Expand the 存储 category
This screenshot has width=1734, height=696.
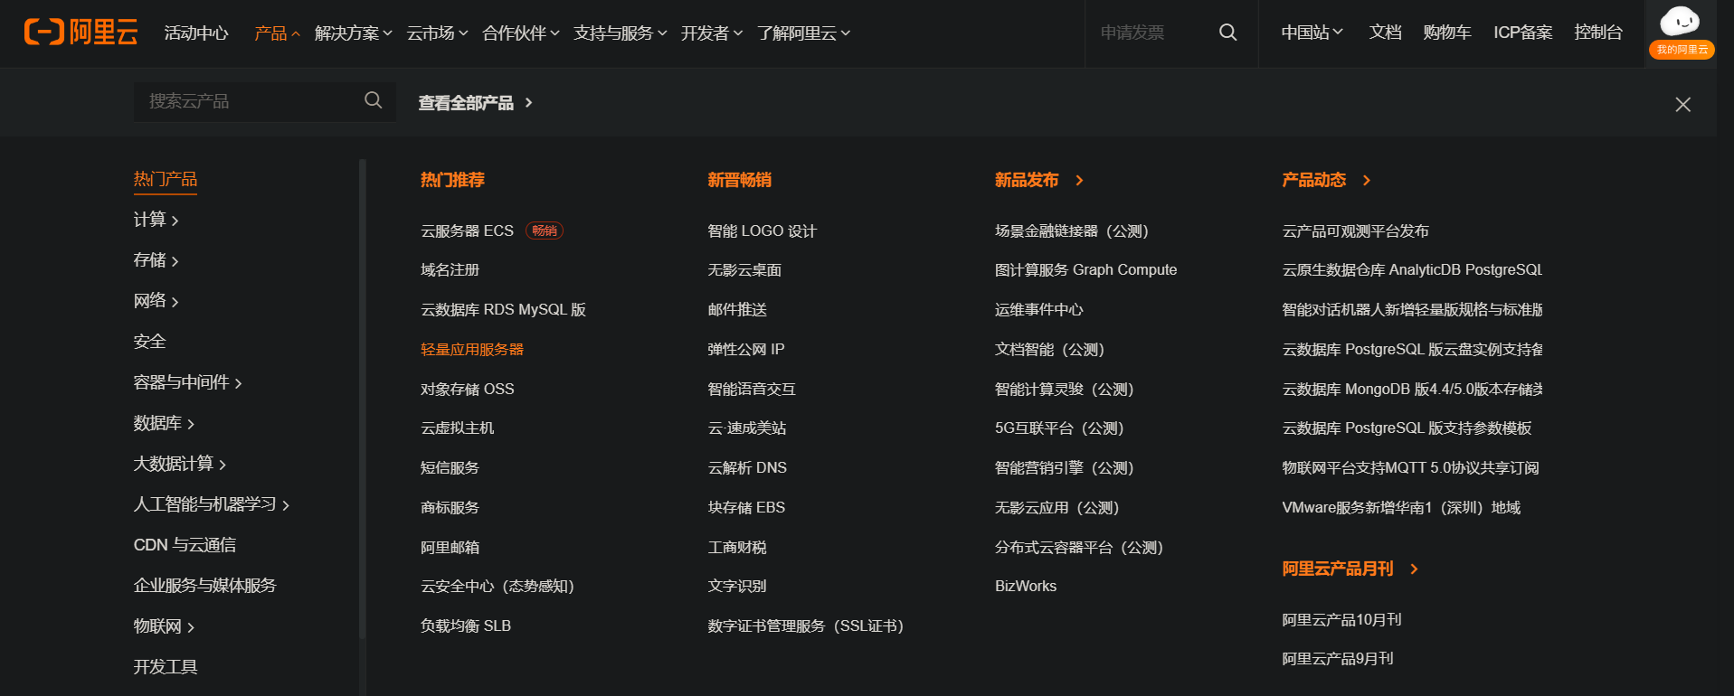point(156,260)
